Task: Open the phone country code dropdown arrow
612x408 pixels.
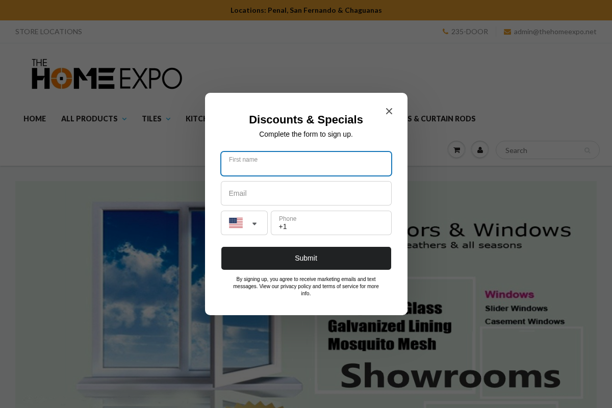Action: (x=254, y=223)
